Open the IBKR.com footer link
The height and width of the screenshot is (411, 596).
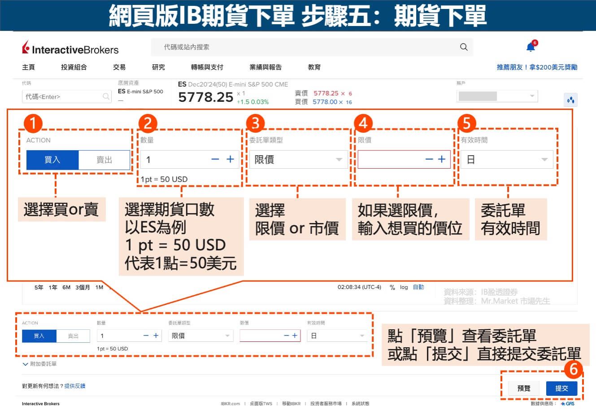231,404
